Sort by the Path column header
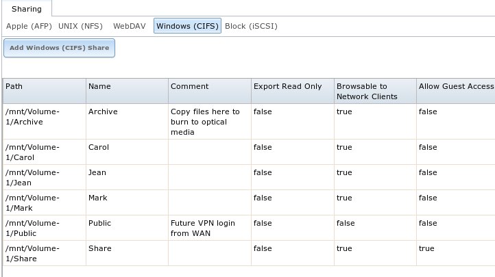Viewport: 495px width, 277px height. tap(44, 91)
